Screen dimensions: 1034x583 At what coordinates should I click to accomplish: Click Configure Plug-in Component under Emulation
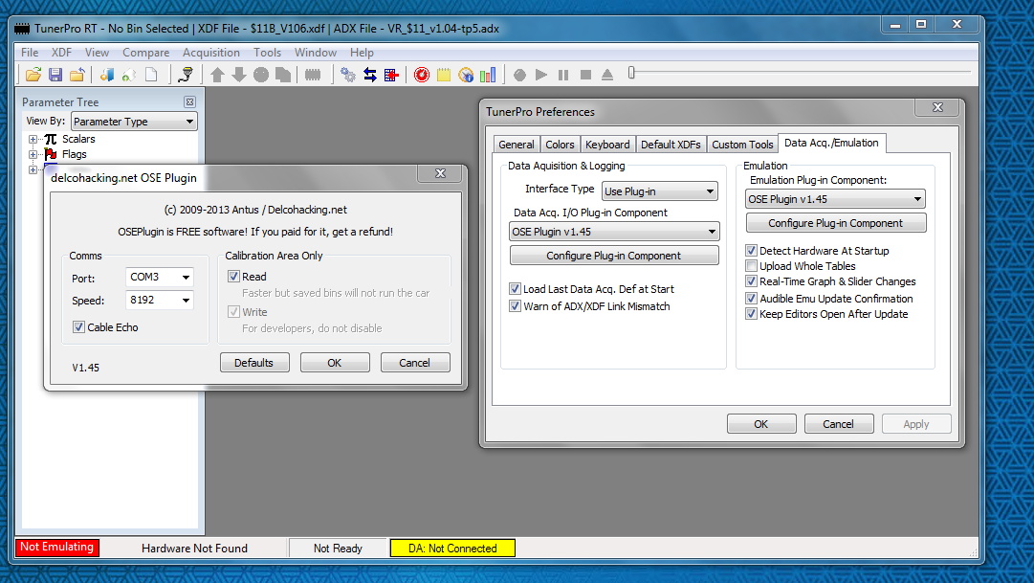(x=835, y=223)
